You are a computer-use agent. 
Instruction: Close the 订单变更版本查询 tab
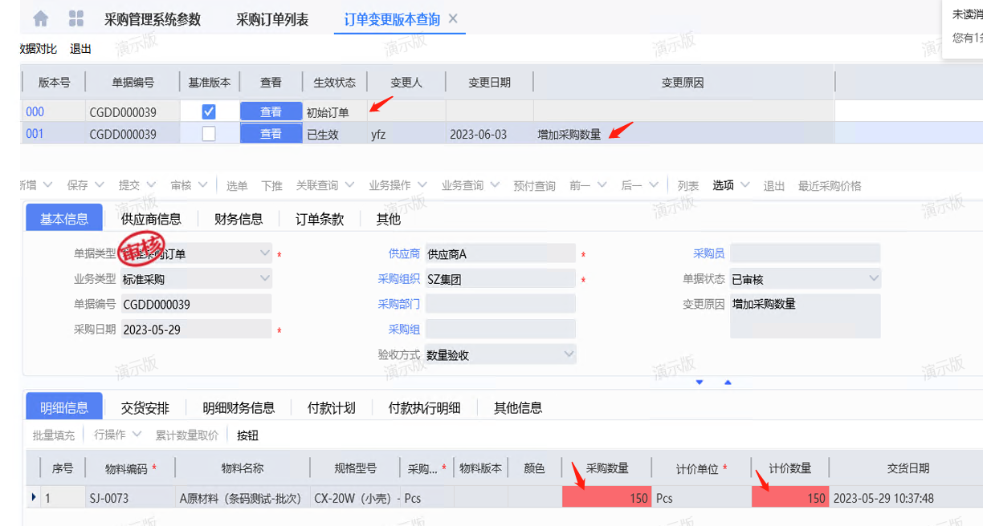coord(453,18)
